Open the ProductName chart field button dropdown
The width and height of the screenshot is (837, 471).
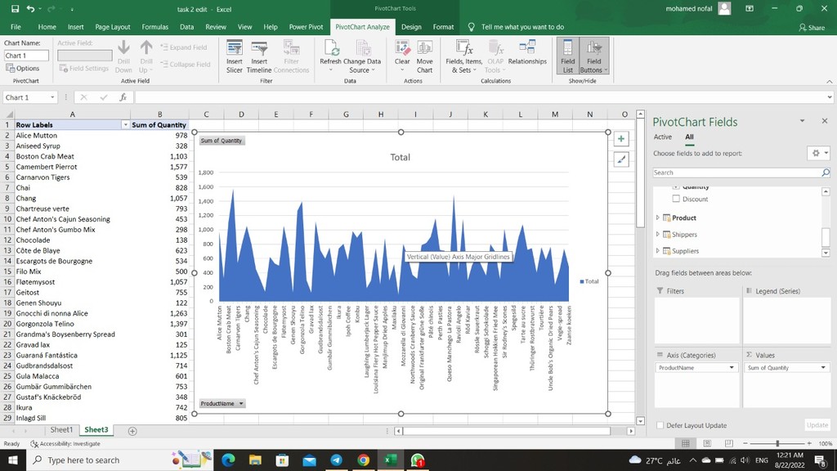click(x=241, y=404)
